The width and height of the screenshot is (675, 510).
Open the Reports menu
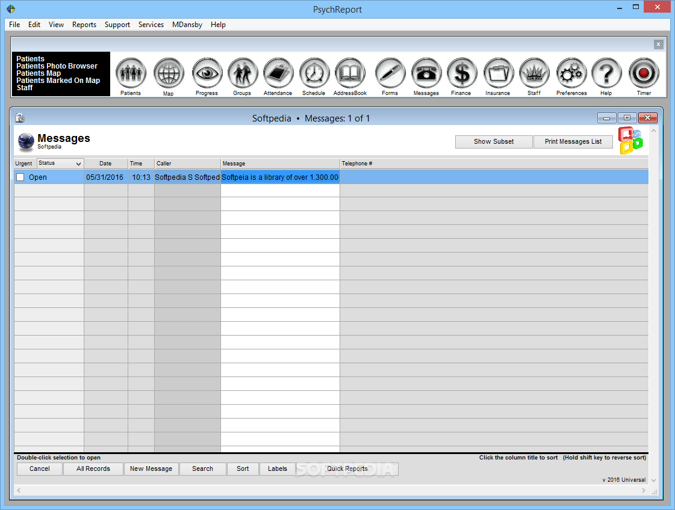tap(84, 25)
